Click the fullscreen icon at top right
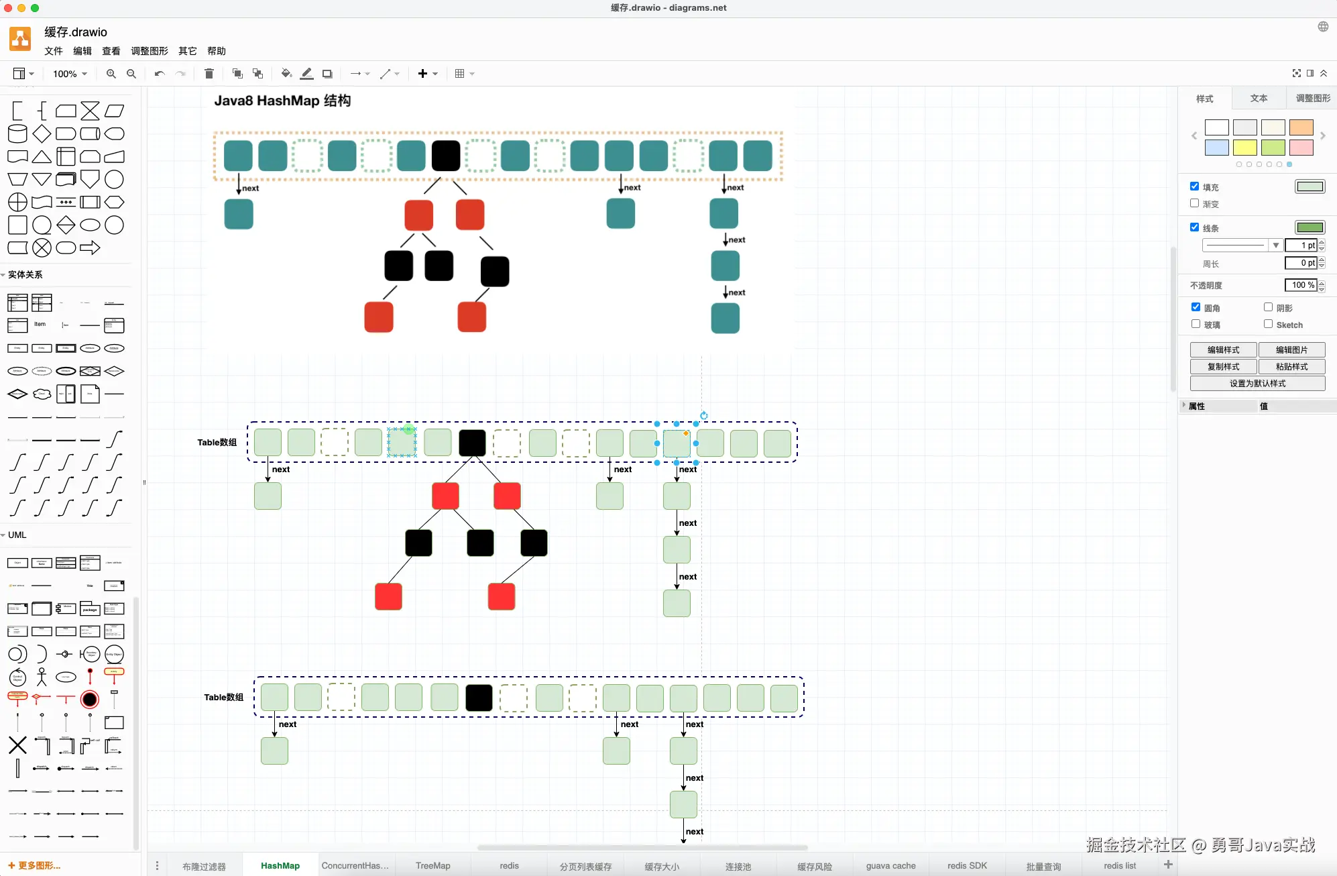This screenshot has width=1337, height=876. 1296,73
